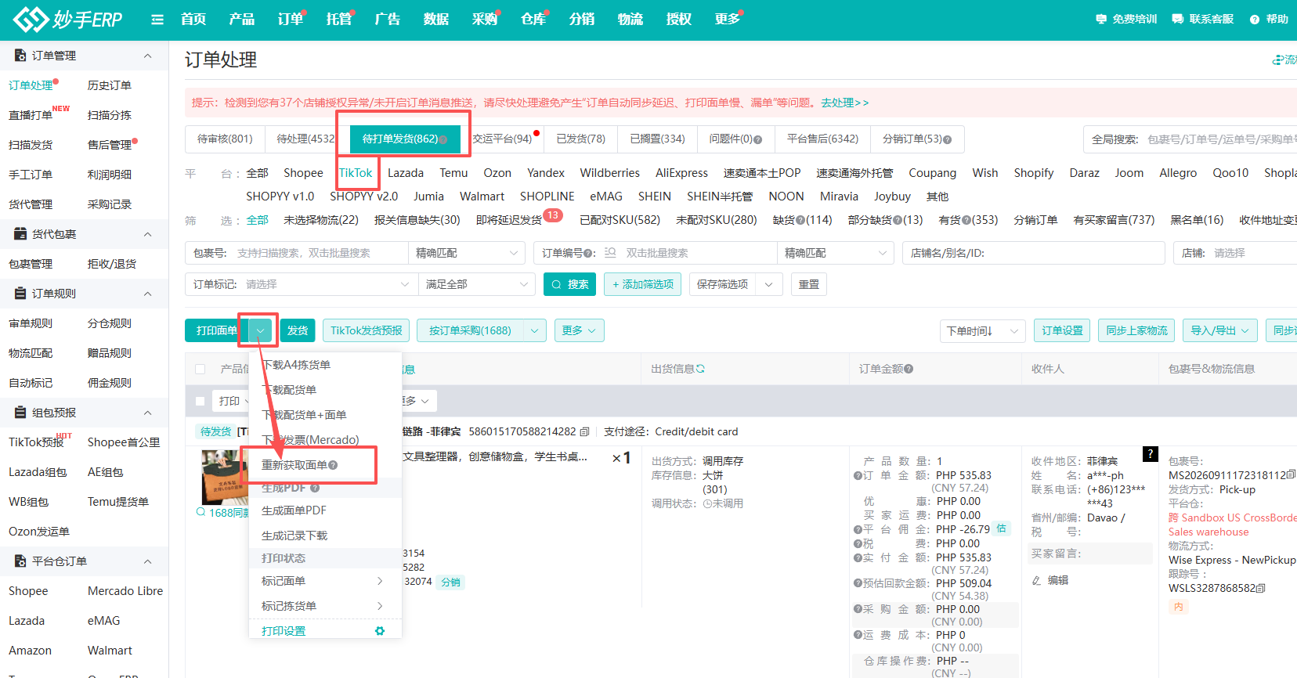The image size is (1297, 678).
Task: Open the 下单时间 sort dropdown
Action: (982, 330)
